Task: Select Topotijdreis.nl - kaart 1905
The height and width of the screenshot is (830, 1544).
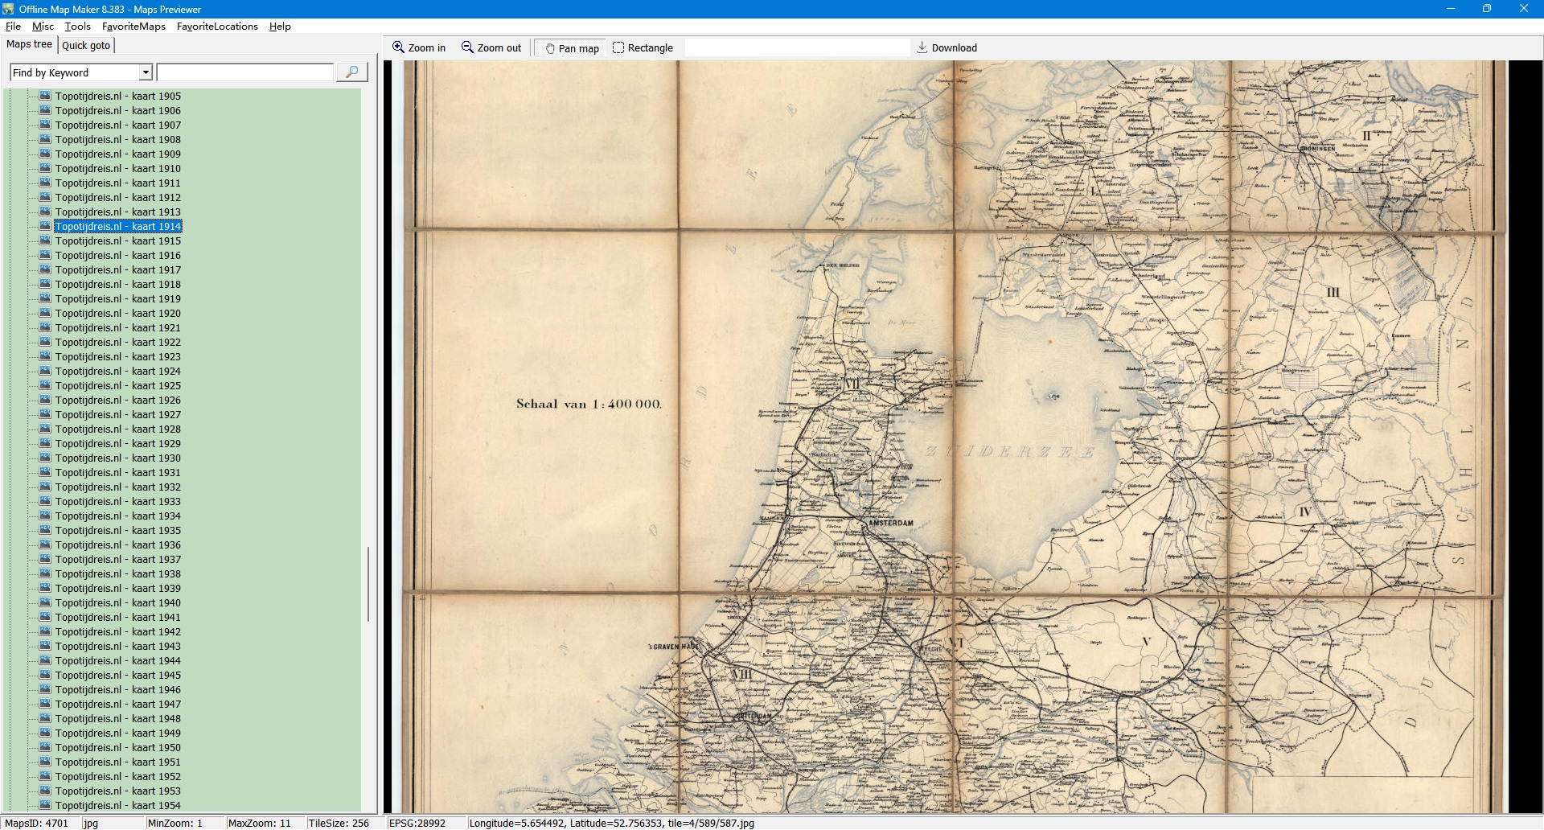Action: [117, 96]
